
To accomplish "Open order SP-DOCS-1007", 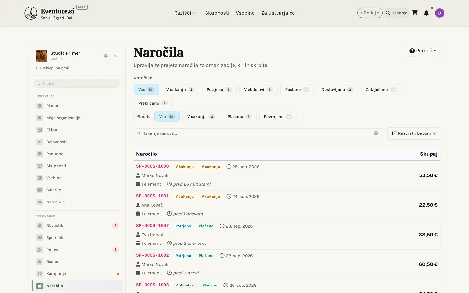I will click(152, 226).
